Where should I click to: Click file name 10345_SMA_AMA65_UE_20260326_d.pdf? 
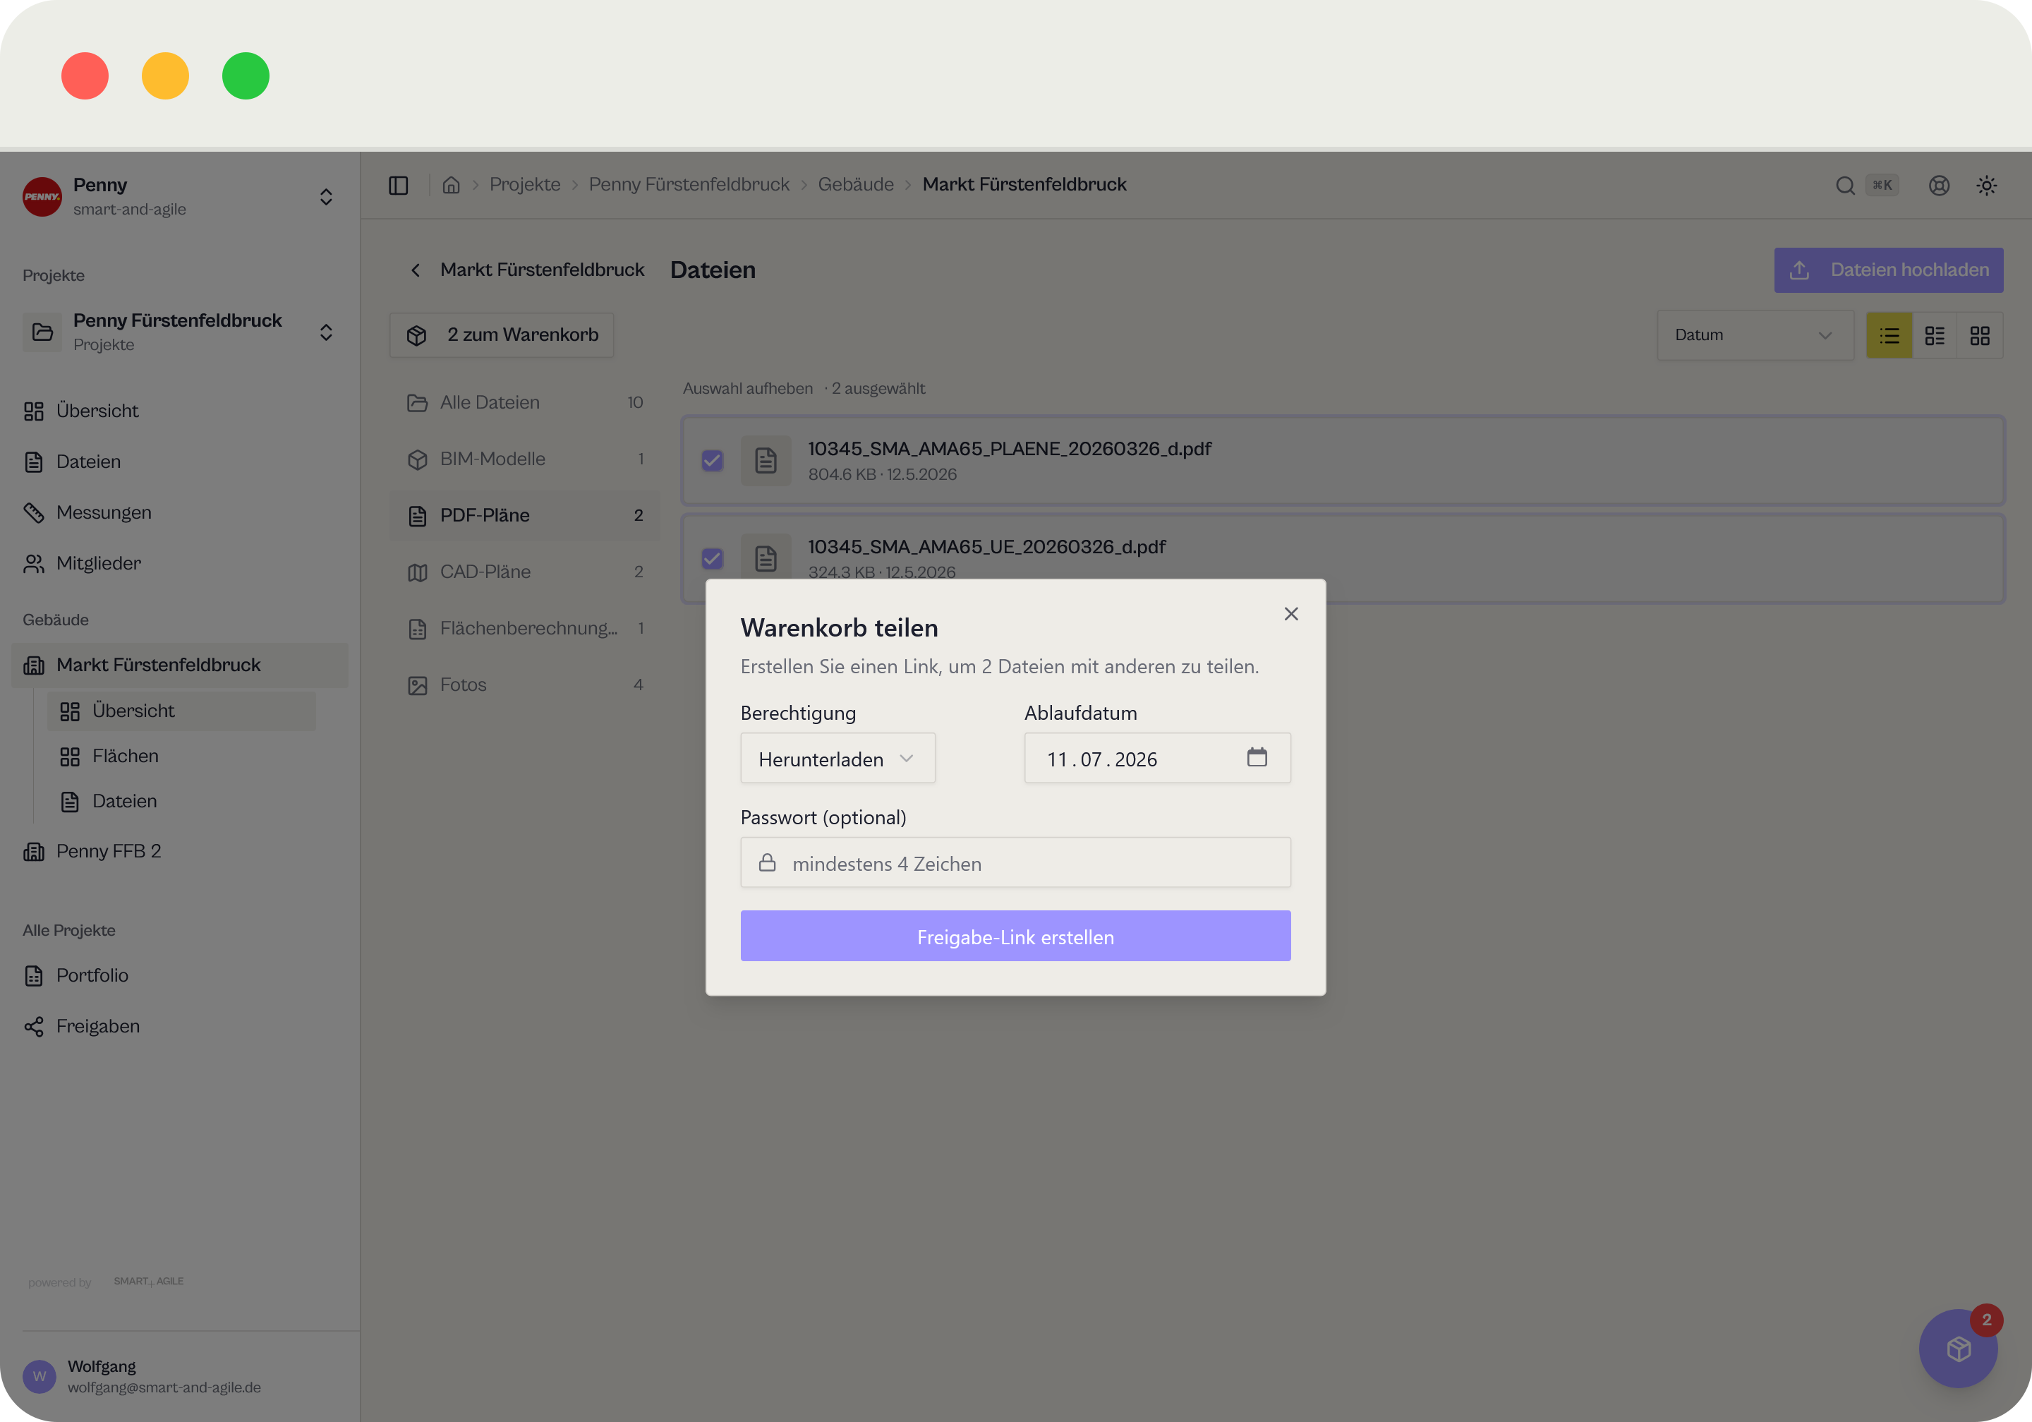point(987,547)
